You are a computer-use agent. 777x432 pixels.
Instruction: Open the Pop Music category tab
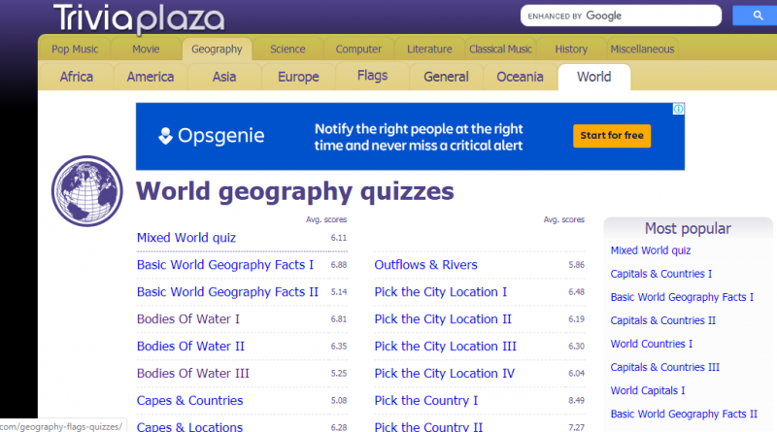point(75,50)
